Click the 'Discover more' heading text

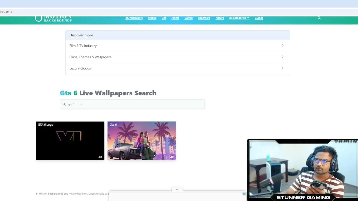(81, 35)
